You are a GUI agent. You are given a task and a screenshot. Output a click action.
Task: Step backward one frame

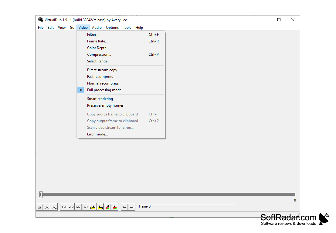click(x=71, y=207)
